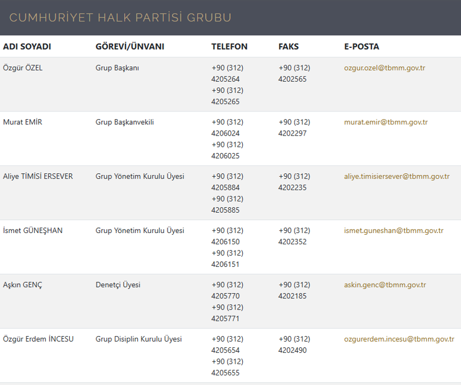Open email link ozgurerdem.incesu@tbmm.gov.tr
The image size is (461, 385).
[399, 339]
